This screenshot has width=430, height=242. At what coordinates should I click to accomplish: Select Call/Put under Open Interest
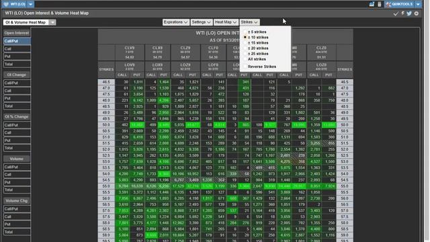click(x=17, y=41)
